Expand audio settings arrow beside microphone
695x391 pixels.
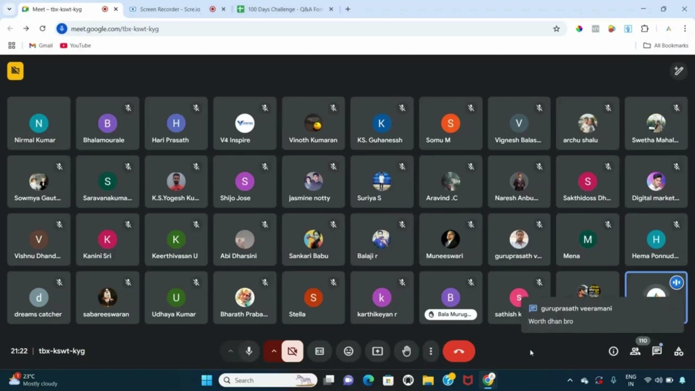point(230,351)
